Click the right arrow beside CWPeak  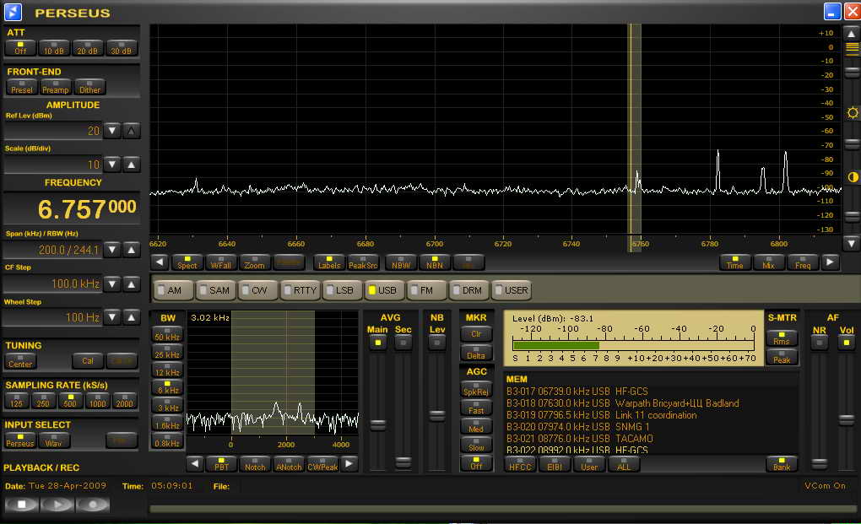349,463
